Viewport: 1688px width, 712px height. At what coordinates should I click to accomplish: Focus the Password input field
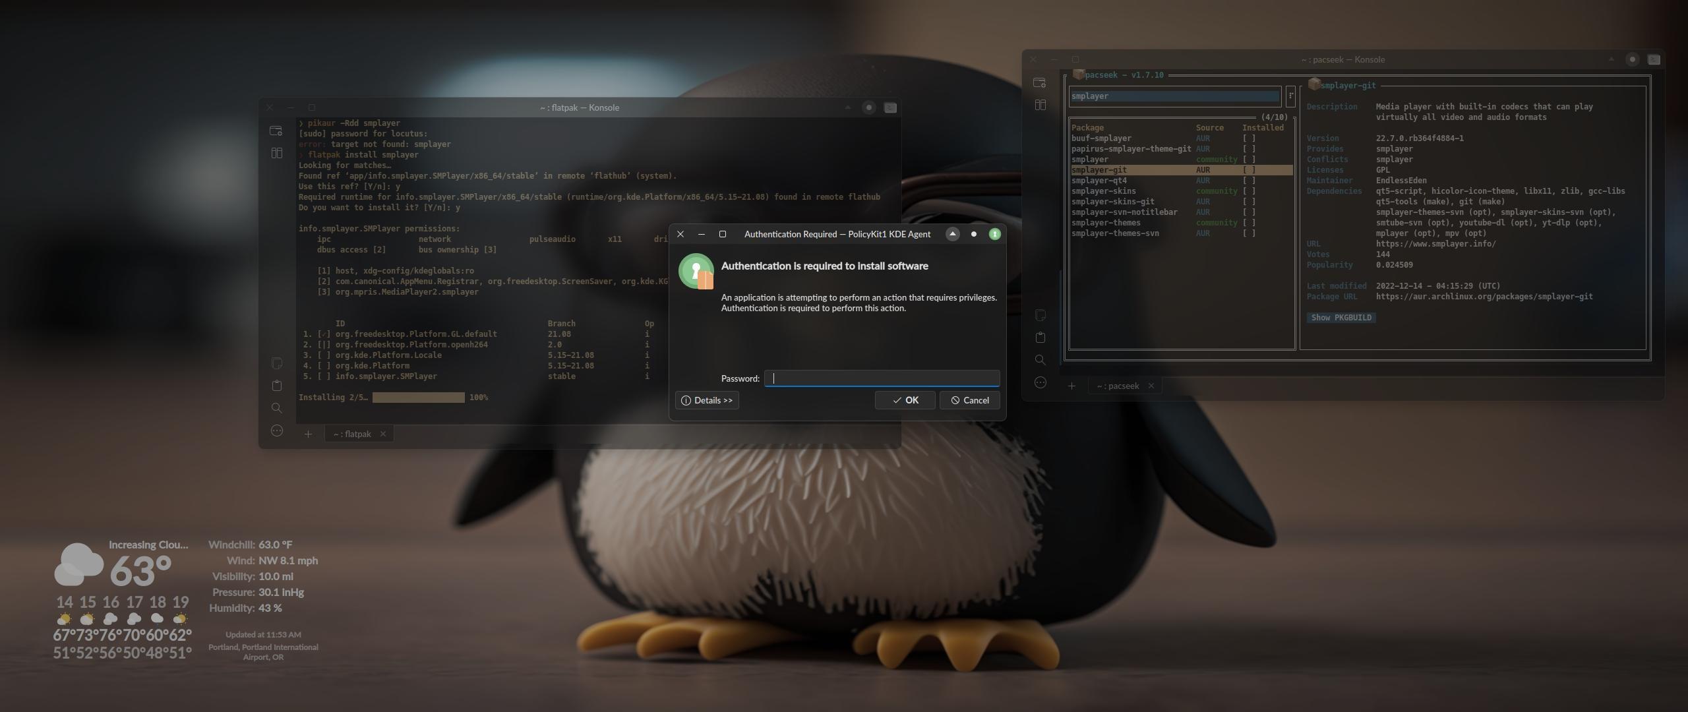[882, 378]
